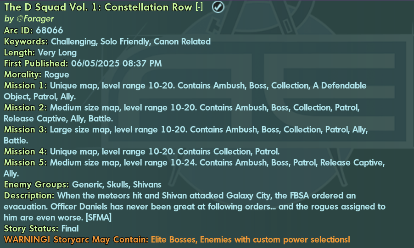The width and height of the screenshot is (414, 248).
Task: Click the completed checkmark icon beside the title
Action: (x=218, y=7)
